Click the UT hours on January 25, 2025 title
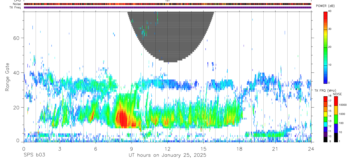Image resolution: width=350 pixels, height=161 pixels. point(167,155)
